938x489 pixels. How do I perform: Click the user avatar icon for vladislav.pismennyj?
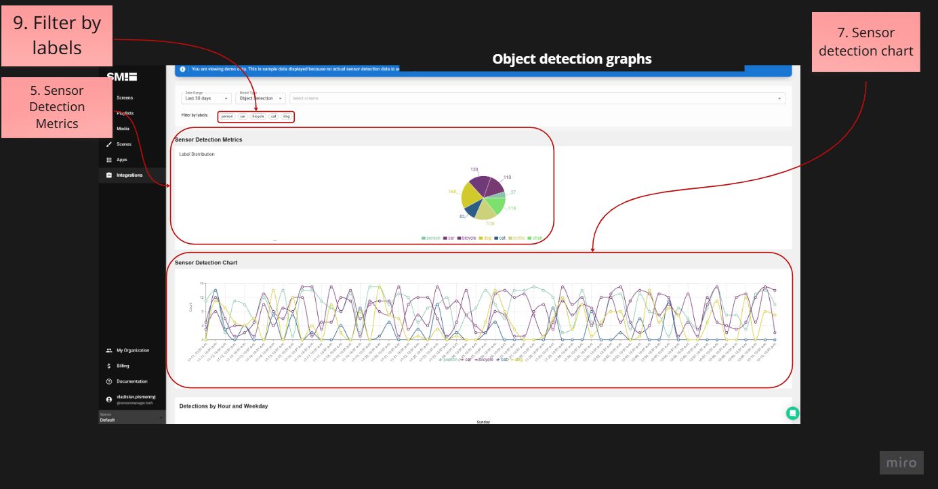(x=109, y=400)
